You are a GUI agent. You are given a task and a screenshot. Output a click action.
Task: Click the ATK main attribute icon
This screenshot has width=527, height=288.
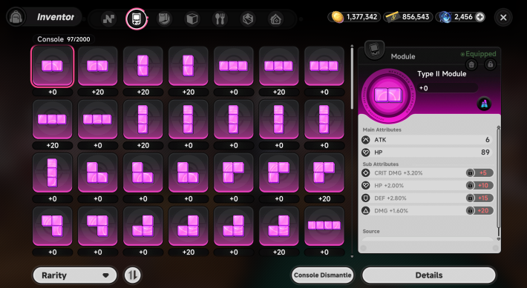tap(365, 140)
